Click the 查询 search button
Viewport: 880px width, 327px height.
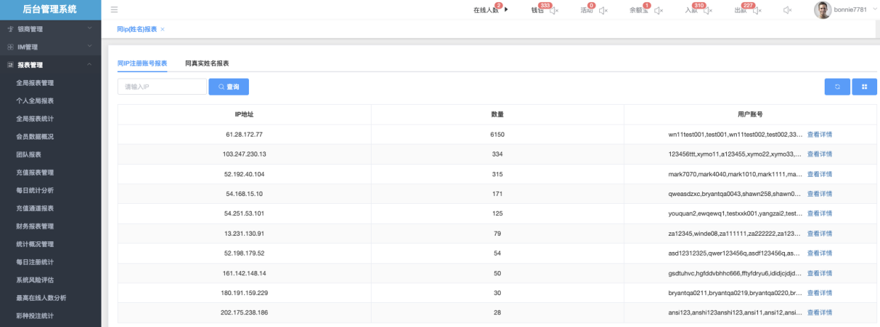pos(228,86)
